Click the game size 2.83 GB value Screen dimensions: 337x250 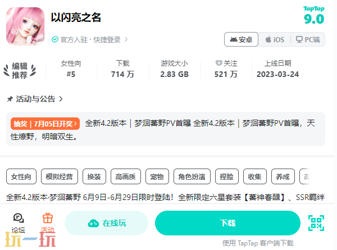174,74
